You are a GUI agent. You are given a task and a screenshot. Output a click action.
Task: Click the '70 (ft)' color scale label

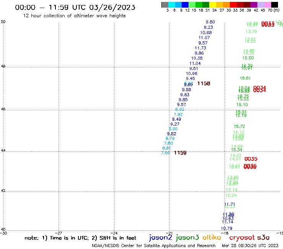click(273, 10)
